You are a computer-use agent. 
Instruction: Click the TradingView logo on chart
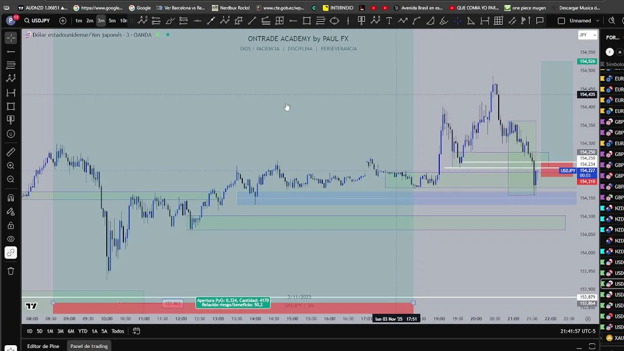coord(31,306)
